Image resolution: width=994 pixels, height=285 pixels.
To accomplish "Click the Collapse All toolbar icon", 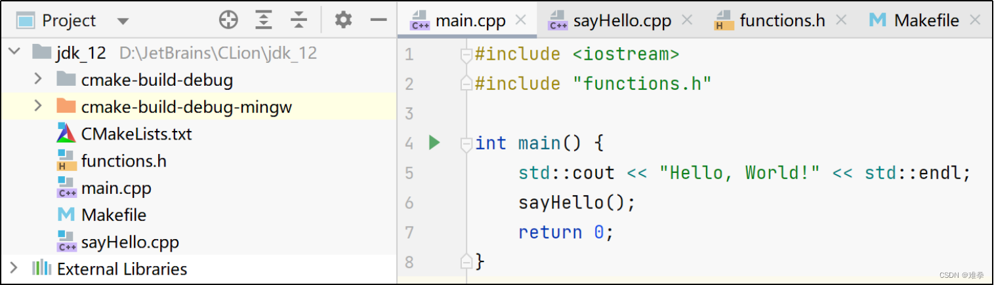I will [299, 20].
